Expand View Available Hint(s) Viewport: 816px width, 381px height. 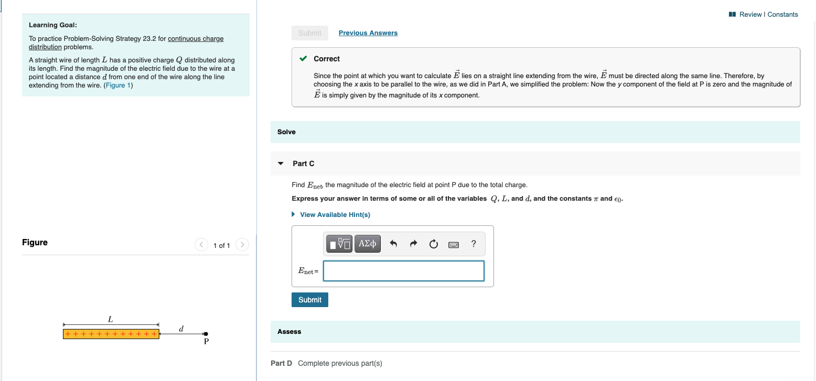click(335, 214)
